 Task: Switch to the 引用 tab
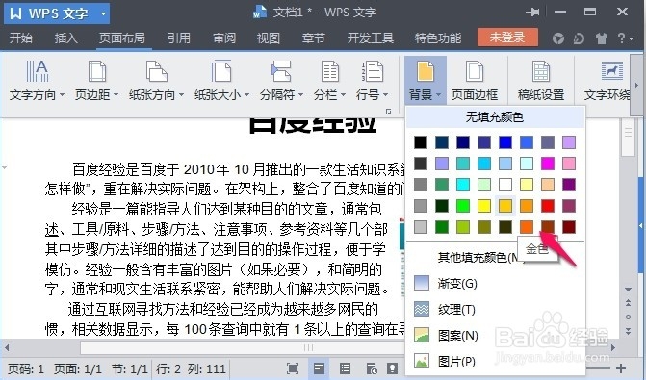(179, 38)
